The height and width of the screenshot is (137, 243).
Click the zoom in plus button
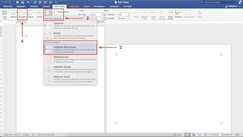point(231,135)
